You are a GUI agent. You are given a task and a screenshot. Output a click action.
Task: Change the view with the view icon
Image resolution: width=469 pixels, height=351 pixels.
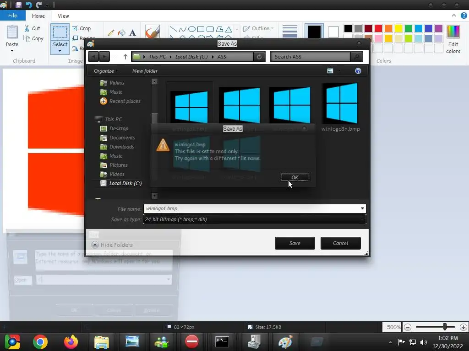pyautogui.click(x=330, y=71)
